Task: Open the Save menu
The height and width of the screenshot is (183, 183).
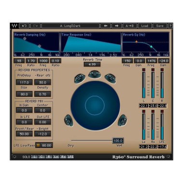Action: pyautogui.click(x=160, y=26)
